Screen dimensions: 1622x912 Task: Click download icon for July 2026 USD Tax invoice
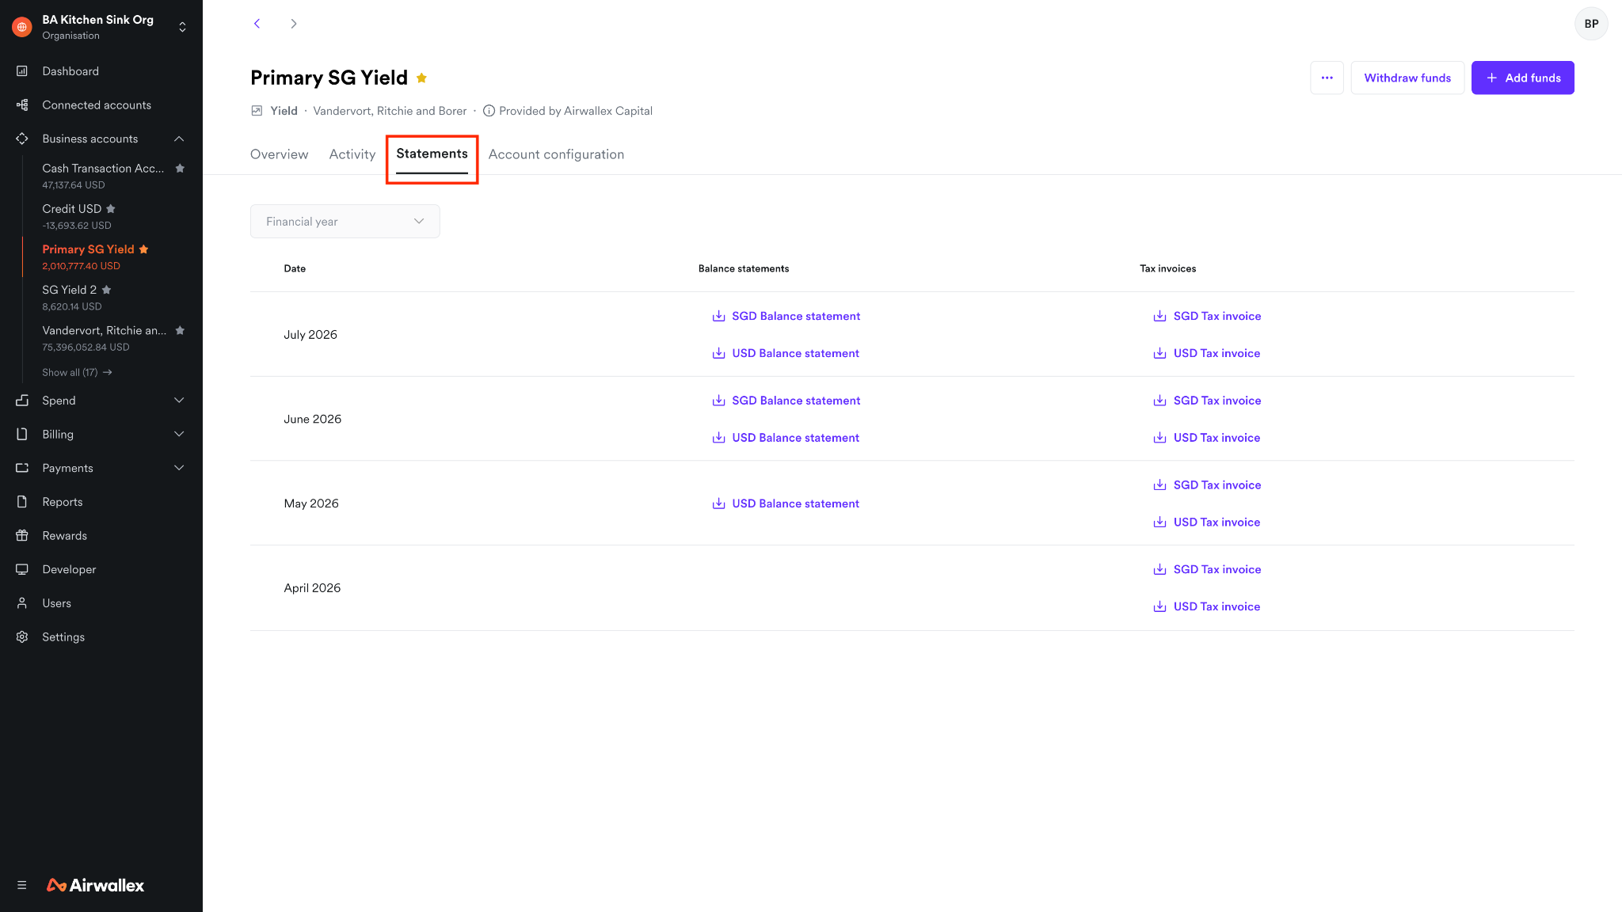coord(1159,353)
